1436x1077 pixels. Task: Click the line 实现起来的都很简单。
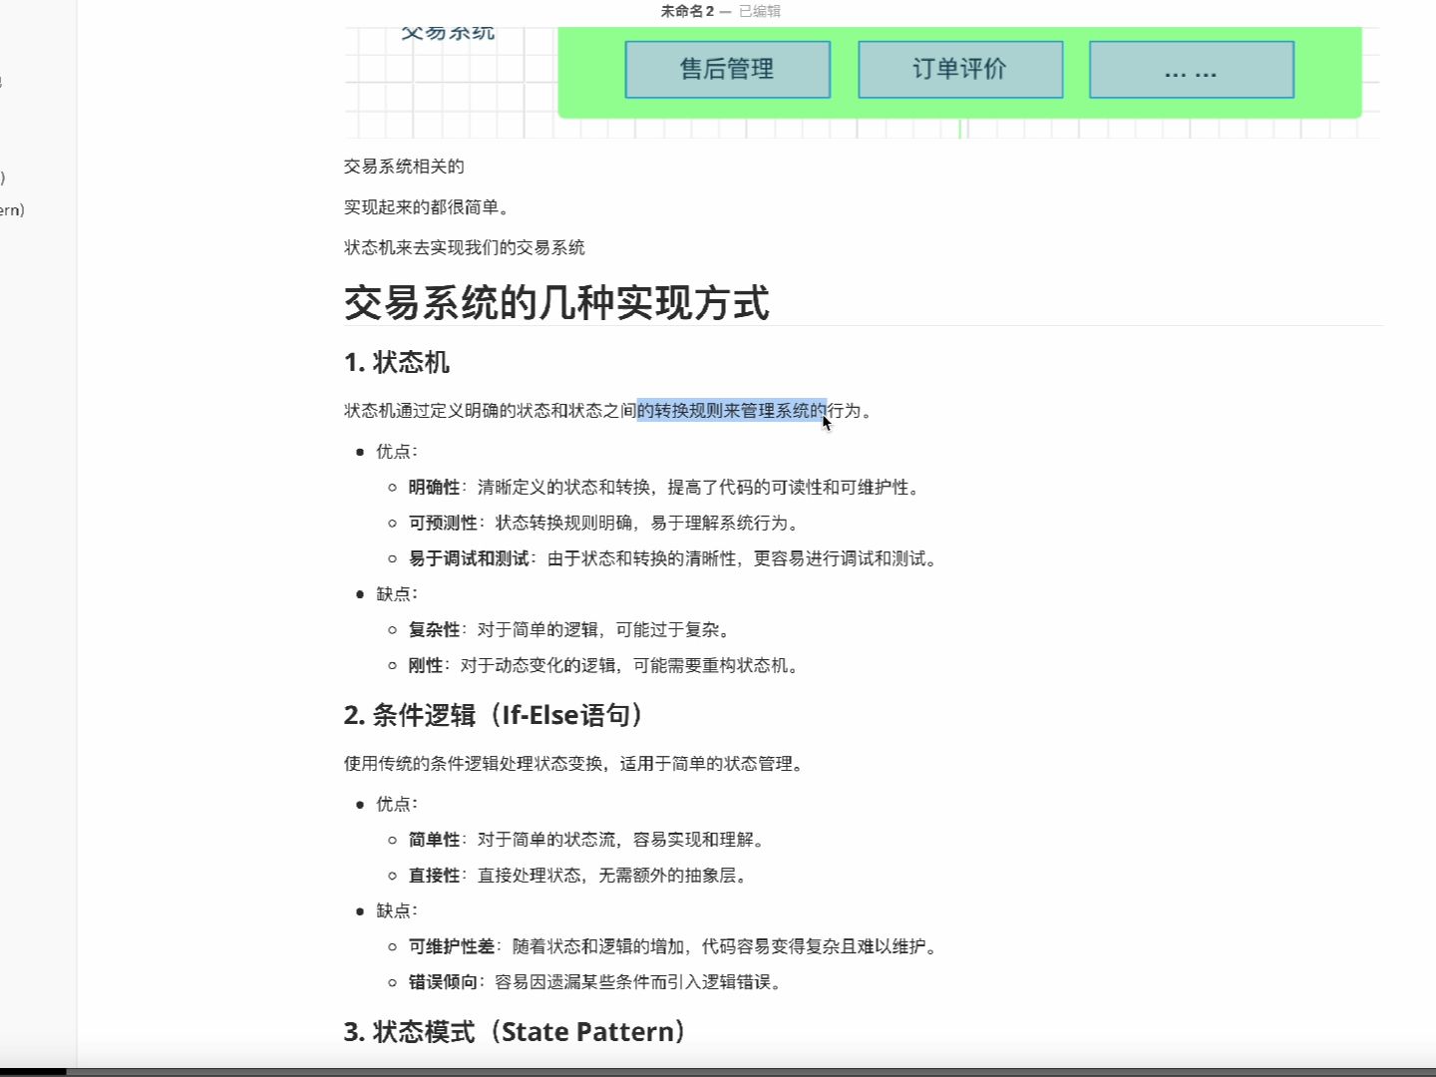point(429,207)
